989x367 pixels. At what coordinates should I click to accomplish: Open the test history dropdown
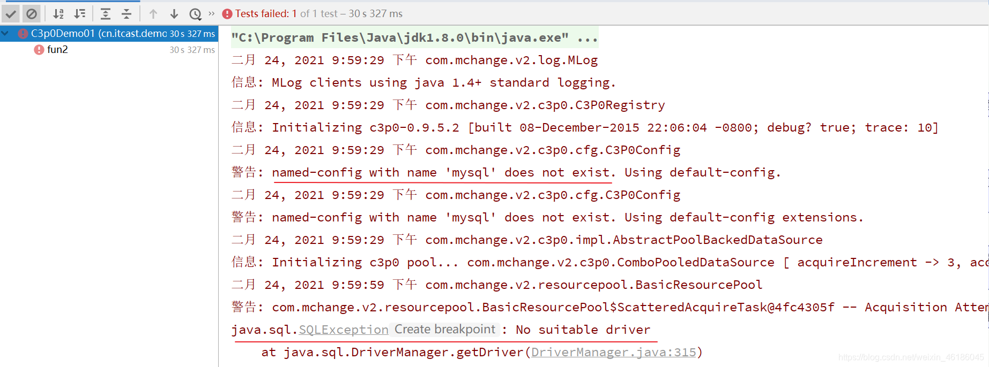click(195, 14)
